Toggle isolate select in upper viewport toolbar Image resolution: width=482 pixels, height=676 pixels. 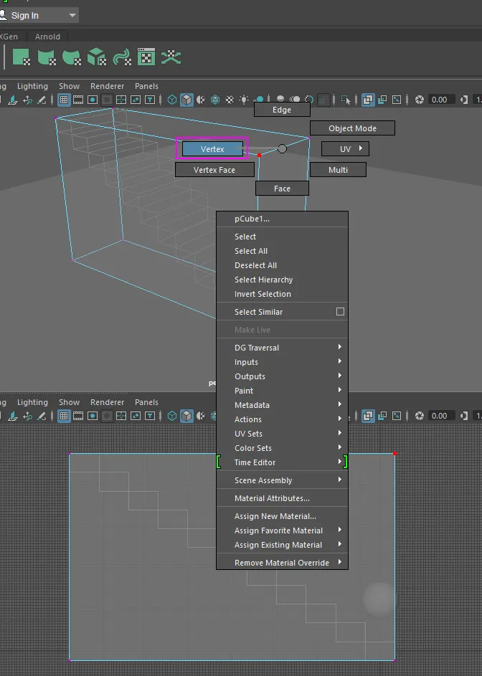point(346,100)
